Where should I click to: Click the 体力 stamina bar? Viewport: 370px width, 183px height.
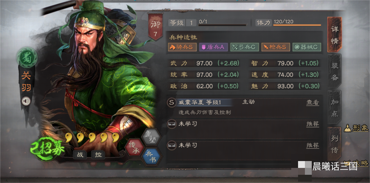297,25
